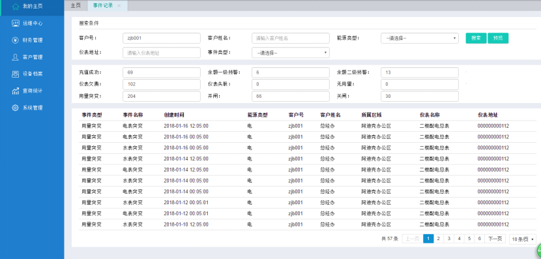Click the 余额一级预警 field showing 6
This screenshot has height=259, width=541.
291,72
